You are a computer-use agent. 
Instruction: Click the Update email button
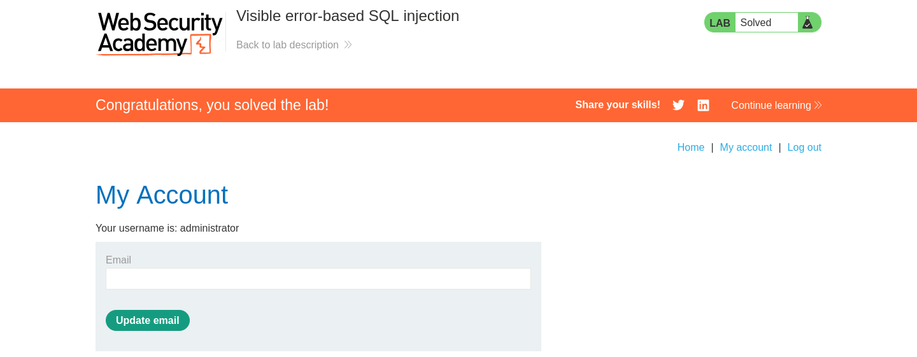148,320
